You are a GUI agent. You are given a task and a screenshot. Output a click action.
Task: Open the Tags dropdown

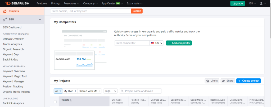[111, 91]
